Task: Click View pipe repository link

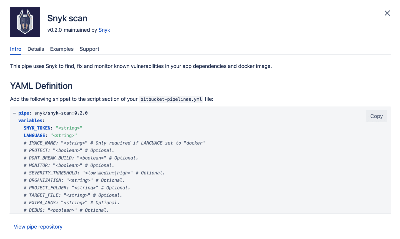Action: coord(38,227)
